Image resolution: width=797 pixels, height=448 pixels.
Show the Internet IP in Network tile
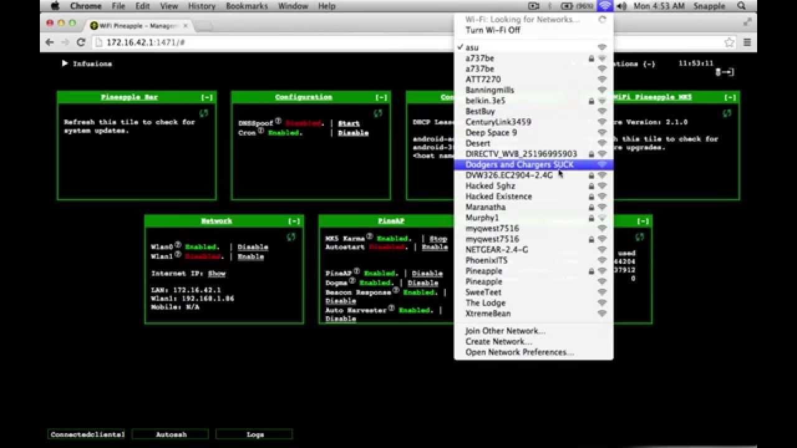[217, 274]
